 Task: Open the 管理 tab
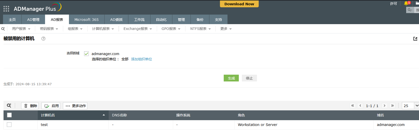pos(181,19)
